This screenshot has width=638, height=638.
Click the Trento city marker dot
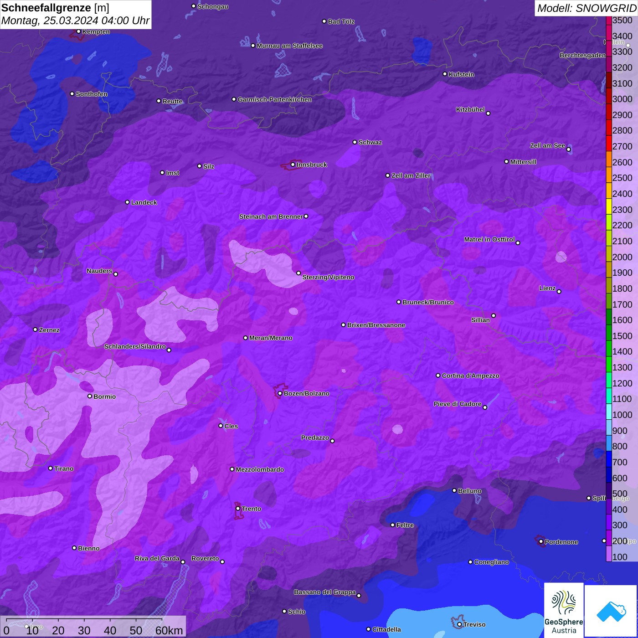(x=238, y=509)
